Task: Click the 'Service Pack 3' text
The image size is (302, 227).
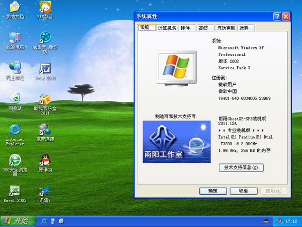Action: 234,68
